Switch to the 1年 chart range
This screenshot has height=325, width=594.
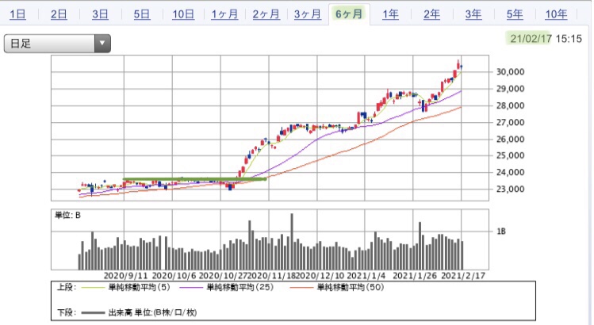pos(390,14)
